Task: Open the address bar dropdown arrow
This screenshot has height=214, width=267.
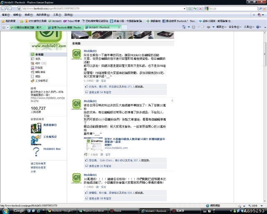Action: pyautogui.click(x=184, y=8)
